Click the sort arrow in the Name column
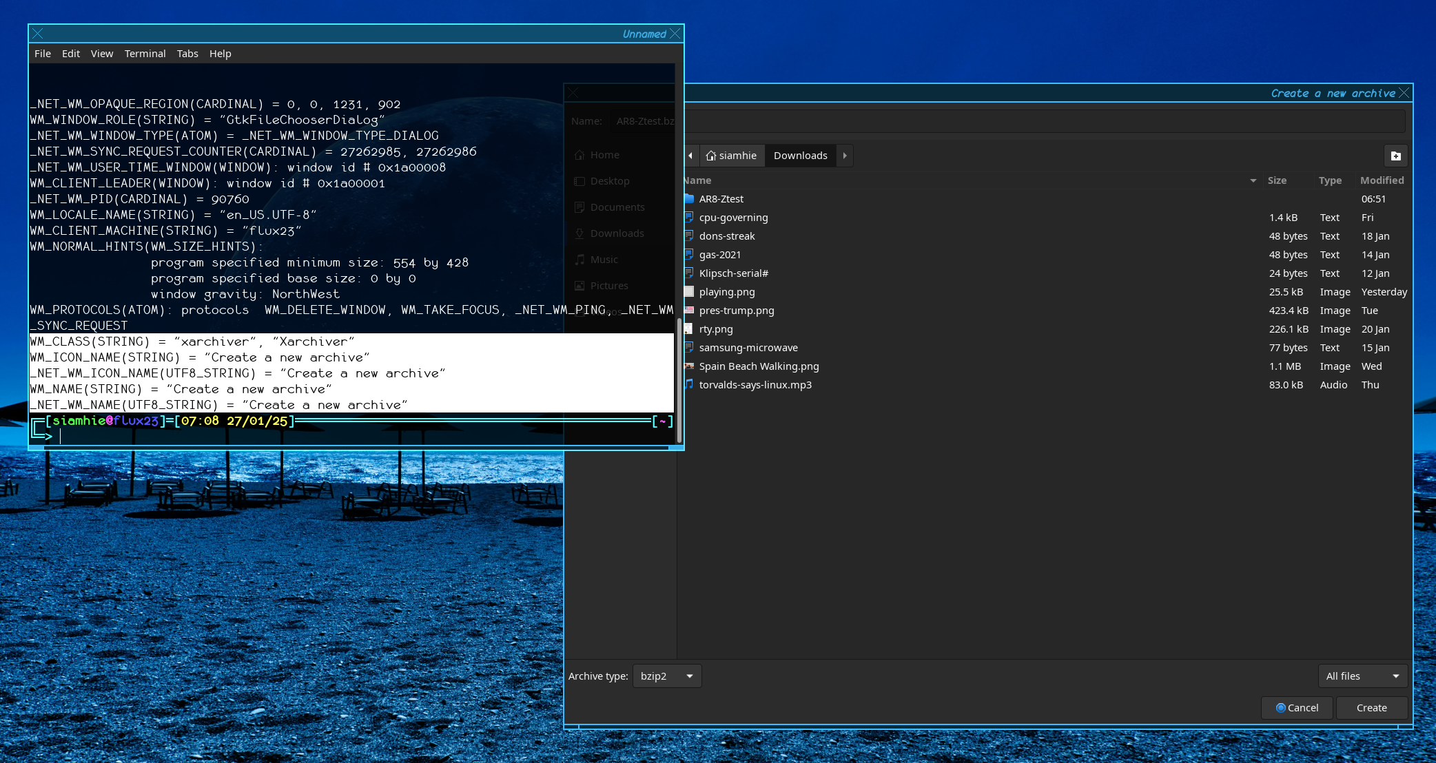The width and height of the screenshot is (1436, 763). point(1253,180)
